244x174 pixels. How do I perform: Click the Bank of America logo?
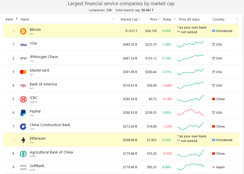coord(23,85)
